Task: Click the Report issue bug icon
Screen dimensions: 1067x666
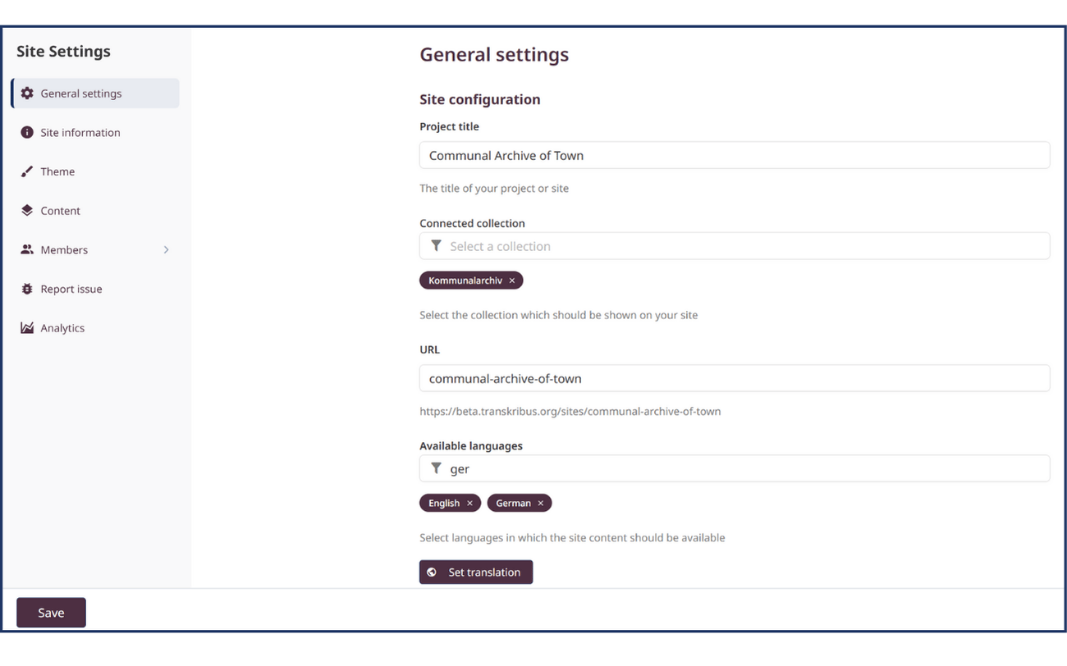Action: tap(25, 289)
